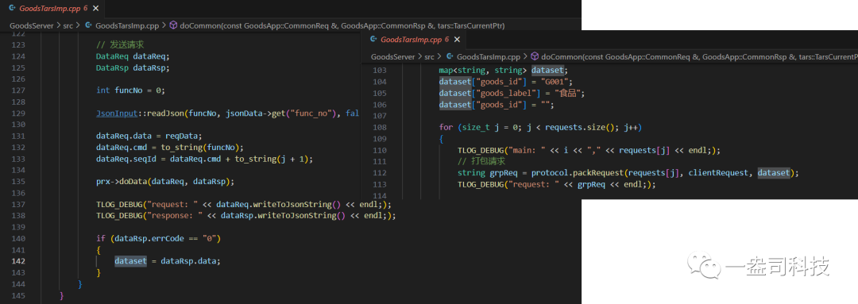Click the TLOG_DEBUG grpReq line 113

556,184
